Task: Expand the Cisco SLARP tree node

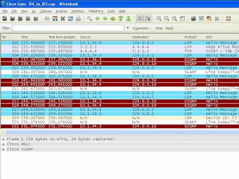Action: pyautogui.click(x=3, y=149)
